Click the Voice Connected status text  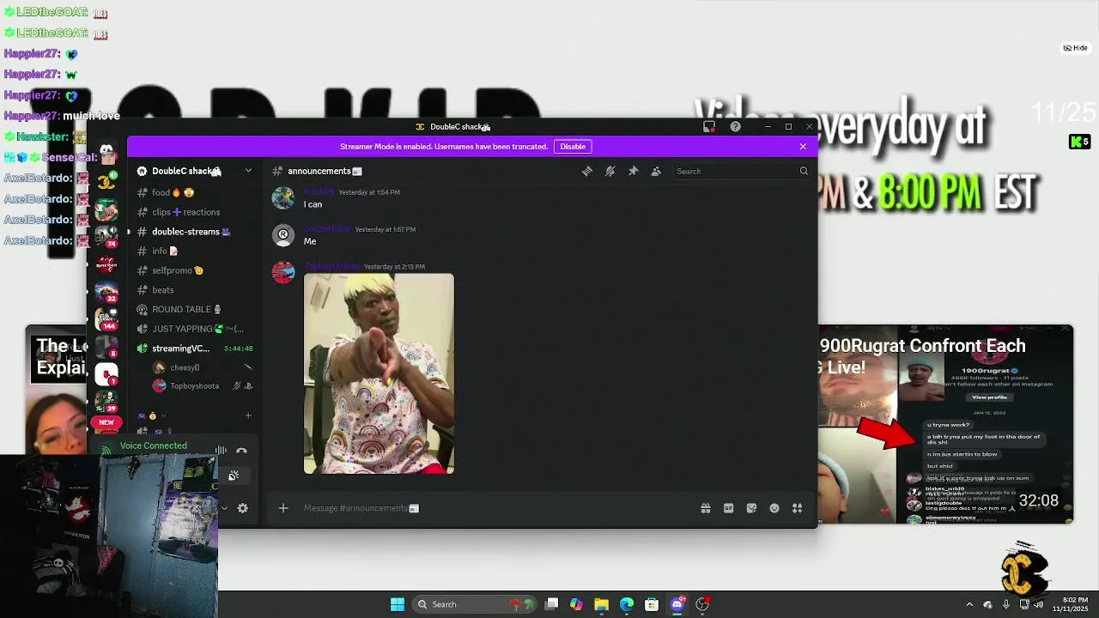pos(153,445)
